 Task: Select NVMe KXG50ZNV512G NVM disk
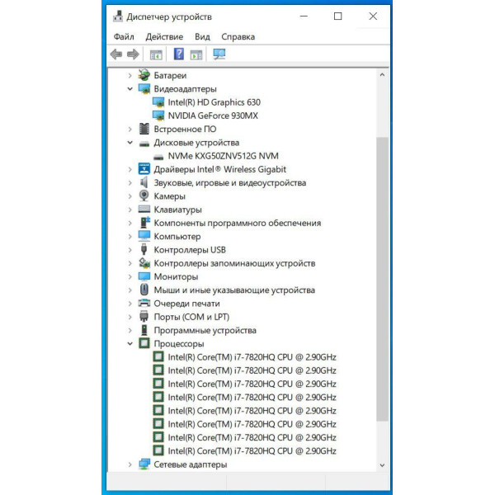224,156
